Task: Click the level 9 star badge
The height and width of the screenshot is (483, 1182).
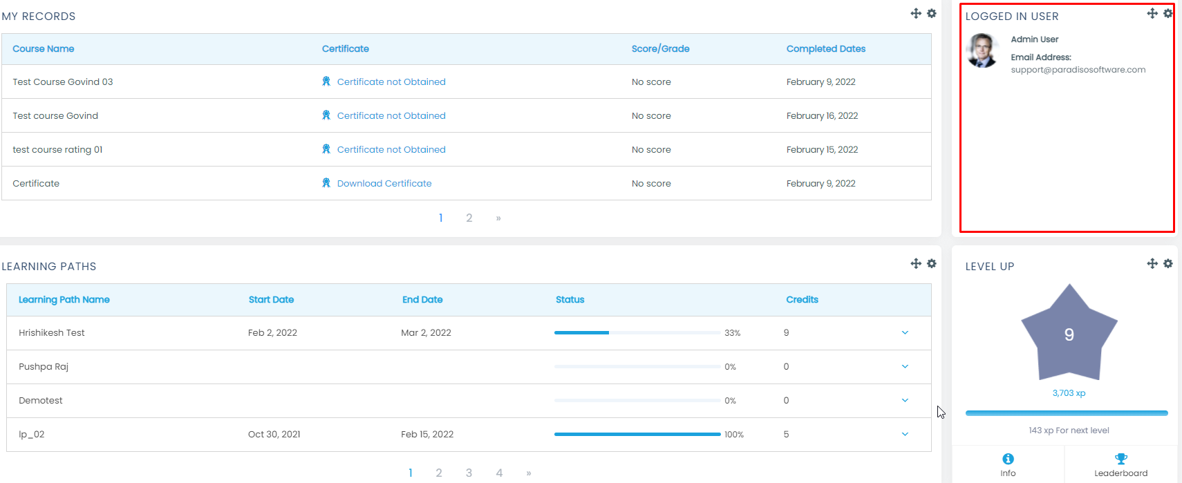Action: pyautogui.click(x=1069, y=335)
